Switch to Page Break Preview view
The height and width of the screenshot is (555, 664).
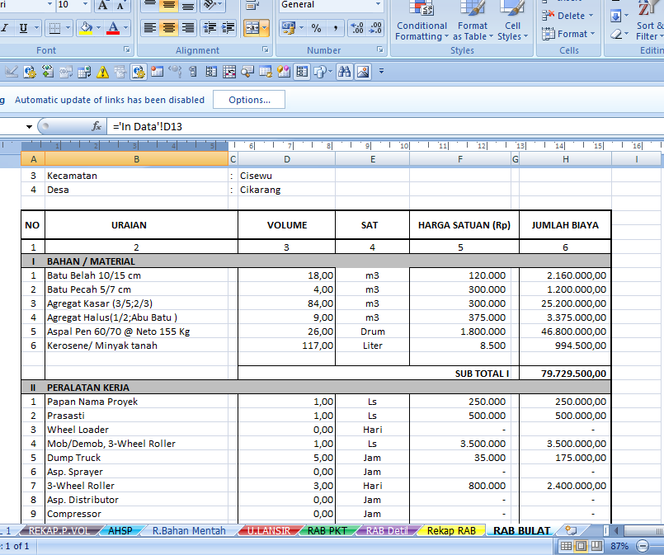(x=596, y=546)
